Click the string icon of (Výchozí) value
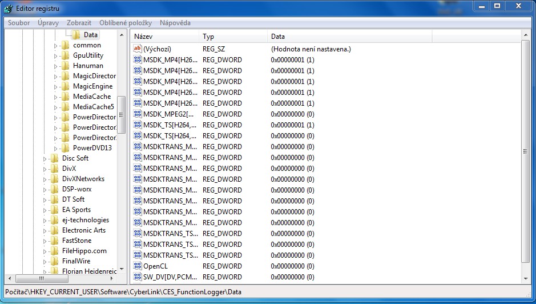Image resolution: width=536 pixels, height=304 pixels. pyautogui.click(x=138, y=49)
